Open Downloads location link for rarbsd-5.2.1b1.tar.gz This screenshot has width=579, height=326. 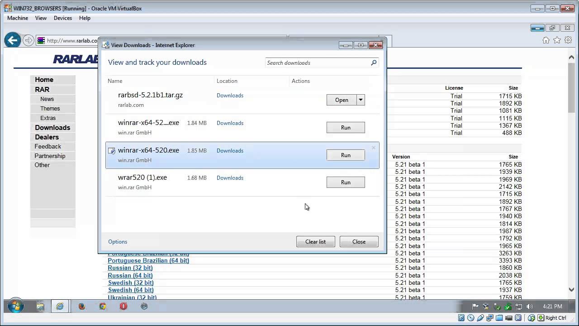point(230,96)
